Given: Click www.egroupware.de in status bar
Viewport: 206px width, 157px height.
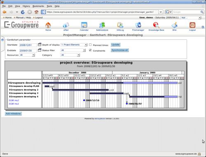Looking at the screenshot, I should click(x=186, y=154).
